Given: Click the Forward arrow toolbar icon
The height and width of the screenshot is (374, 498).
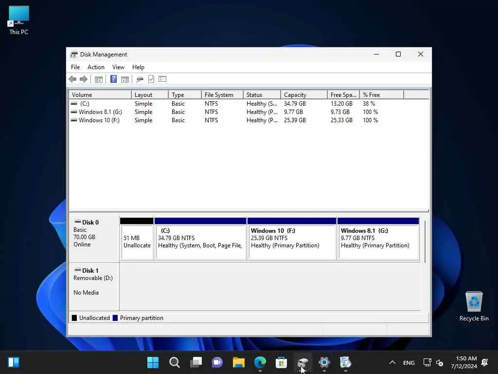Looking at the screenshot, I should pyautogui.click(x=84, y=79).
